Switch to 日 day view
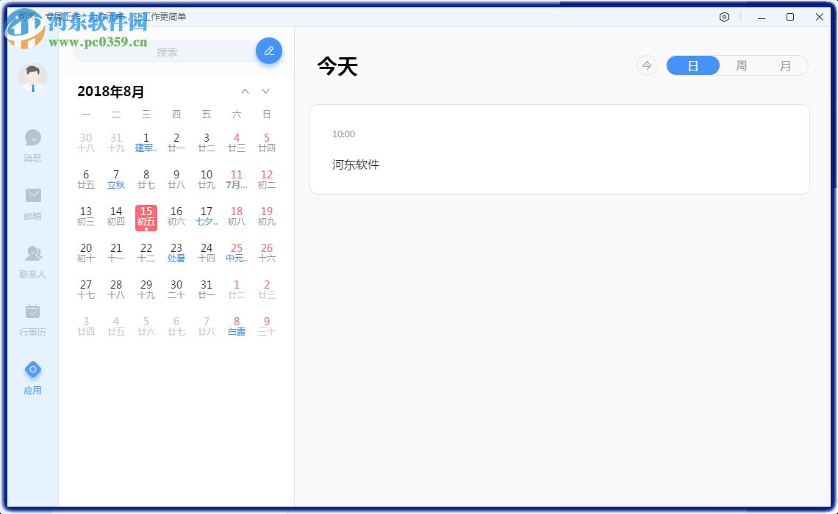This screenshot has width=838, height=514. [x=692, y=65]
